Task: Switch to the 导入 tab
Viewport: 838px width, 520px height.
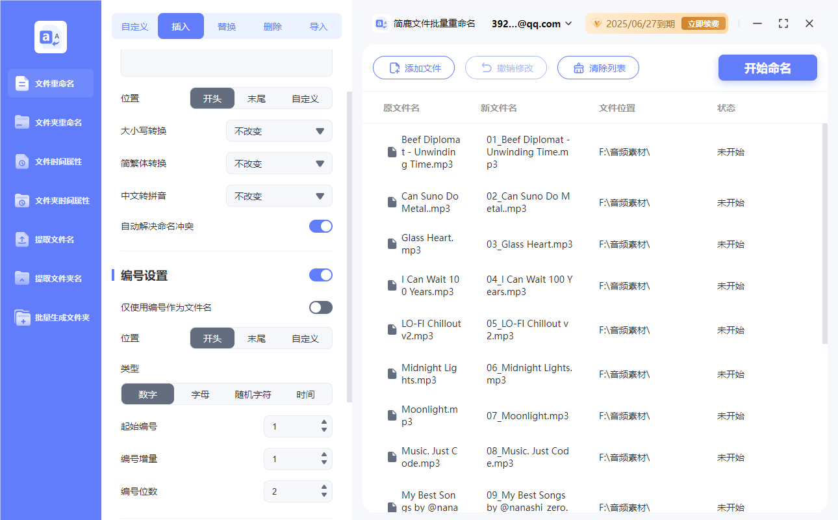Action: tap(318, 27)
